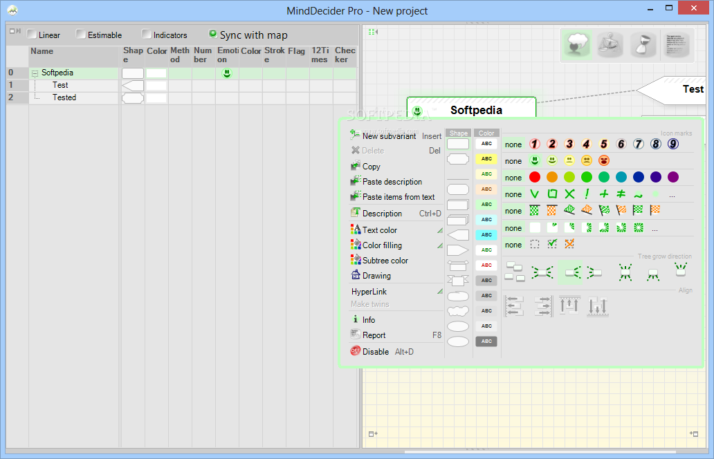Set tree grow direction upward
714x459 pixels.
680,270
